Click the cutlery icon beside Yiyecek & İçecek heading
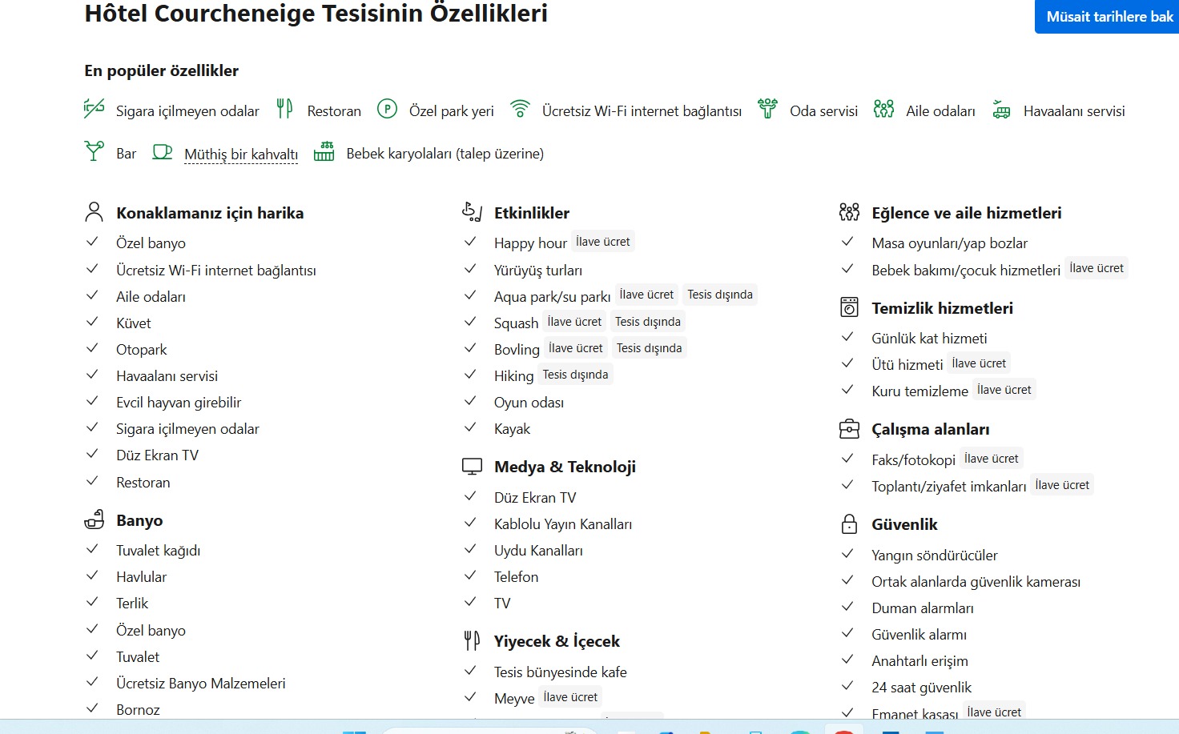This screenshot has height=734, width=1179. point(472,640)
